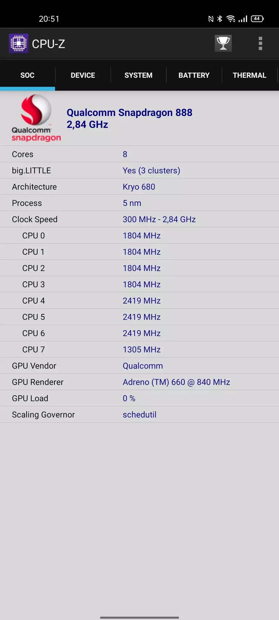Tap the Qualcomm Snapdragon logo
The image size is (279, 620).
pyautogui.click(x=36, y=118)
